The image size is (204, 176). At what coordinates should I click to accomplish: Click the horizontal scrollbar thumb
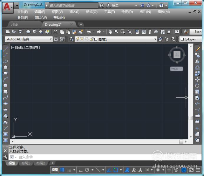pos(181,141)
